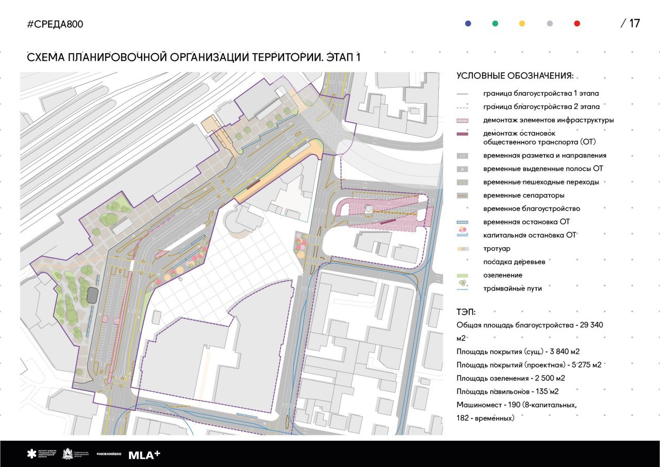Click the yellow dot in the header
The height and width of the screenshot is (467, 660).
(522, 24)
